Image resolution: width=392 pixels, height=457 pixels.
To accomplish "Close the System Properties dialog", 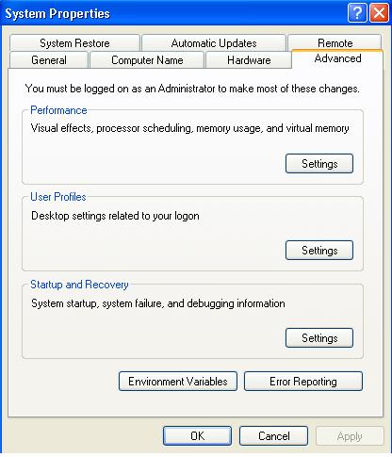I will tap(380, 13).
